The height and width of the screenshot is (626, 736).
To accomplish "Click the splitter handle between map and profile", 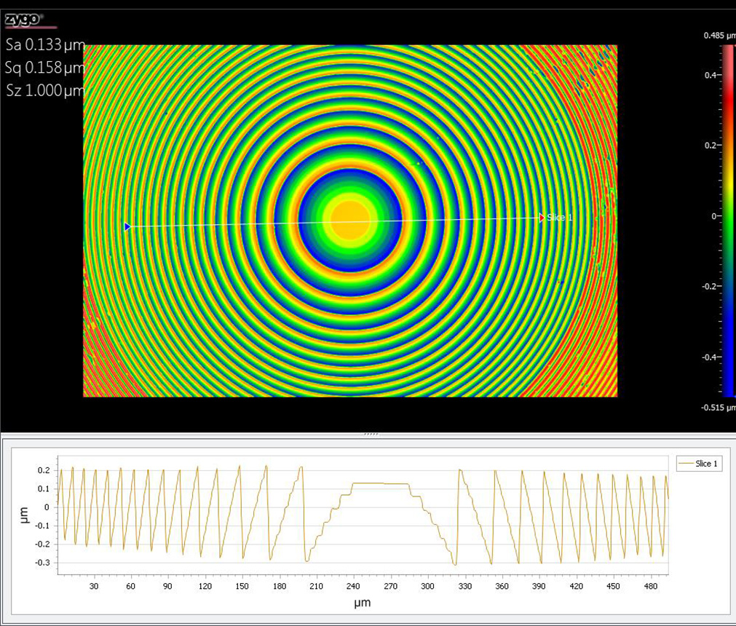I will (x=371, y=435).
